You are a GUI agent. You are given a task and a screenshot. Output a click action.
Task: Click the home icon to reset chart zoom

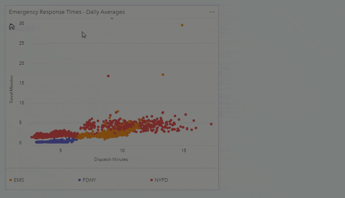[12, 27]
